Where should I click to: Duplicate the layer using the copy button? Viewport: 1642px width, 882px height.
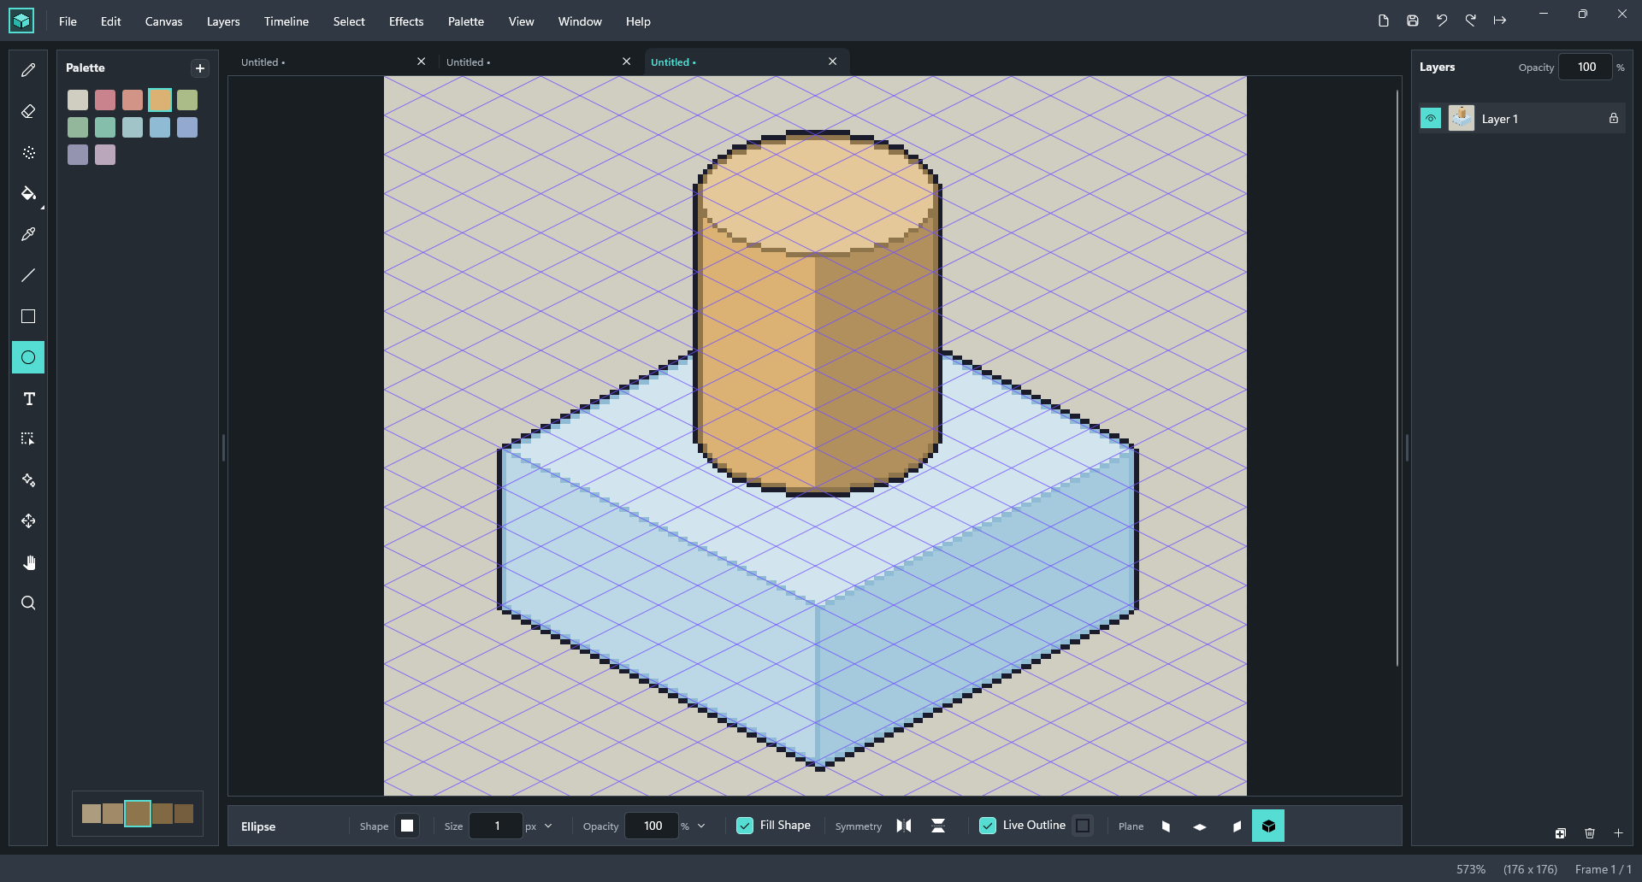pyautogui.click(x=1561, y=833)
